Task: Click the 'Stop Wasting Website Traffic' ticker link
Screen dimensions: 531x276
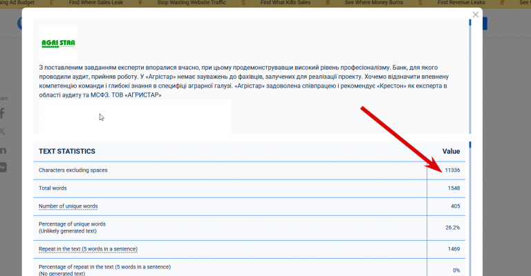Action: [x=192, y=3]
